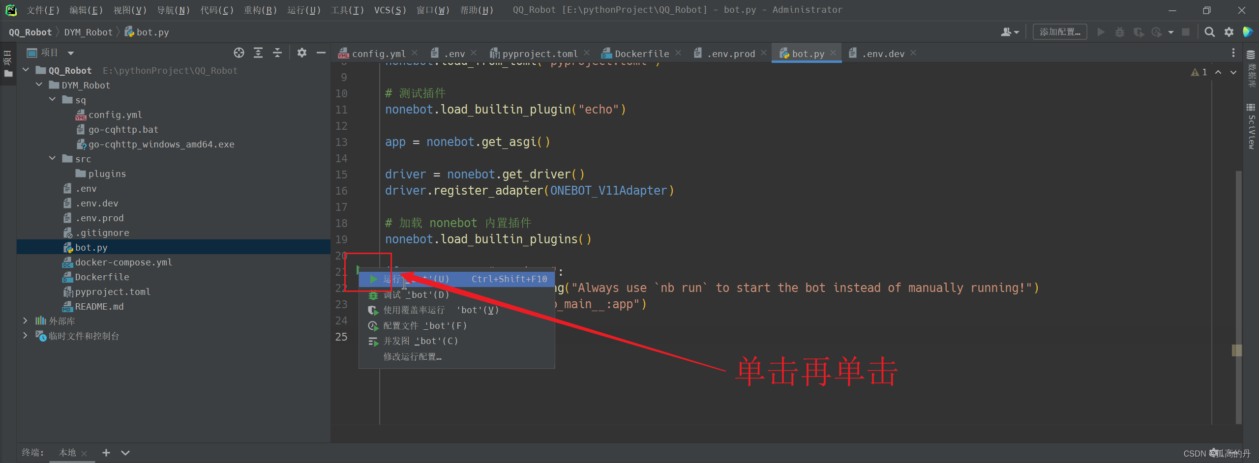
Task: Collapse the sq folder
Action: [x=53, y=100]
